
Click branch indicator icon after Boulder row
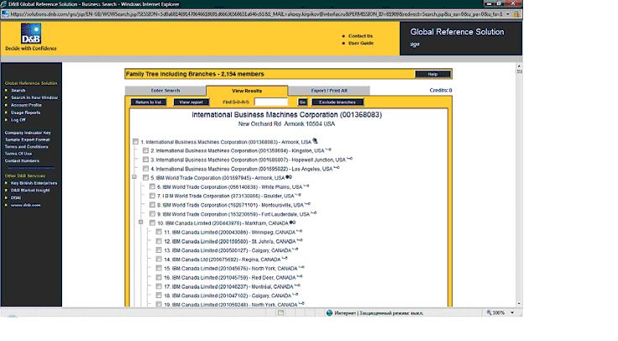tap(298, 195)
